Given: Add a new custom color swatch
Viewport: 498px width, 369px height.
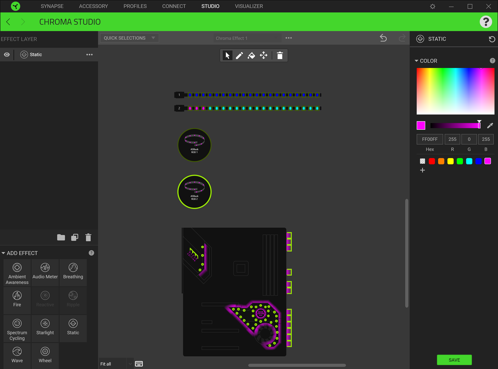Looking at the screenshot, I should (422, 170).
